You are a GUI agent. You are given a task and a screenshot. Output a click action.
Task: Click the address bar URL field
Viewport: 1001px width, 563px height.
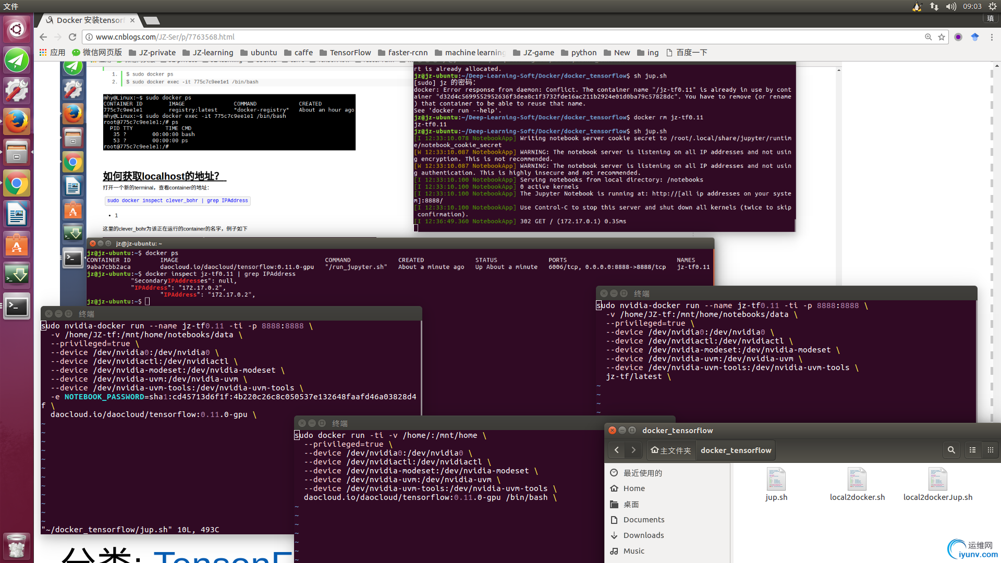(x=500, y=37)
